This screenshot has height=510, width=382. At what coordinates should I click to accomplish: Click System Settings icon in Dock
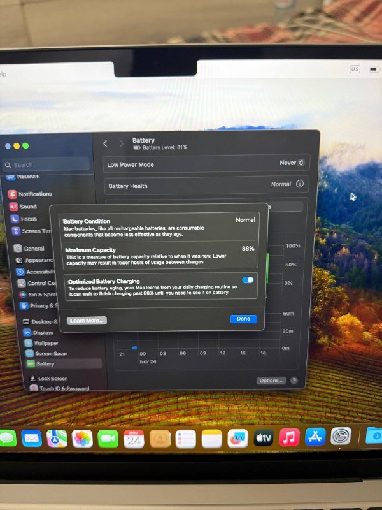click(x=341, y=436)
